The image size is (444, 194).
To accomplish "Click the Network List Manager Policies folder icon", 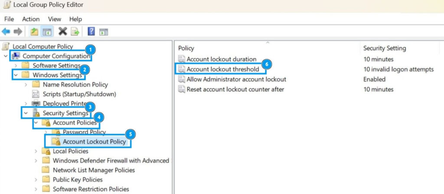I will click(46, 170).
